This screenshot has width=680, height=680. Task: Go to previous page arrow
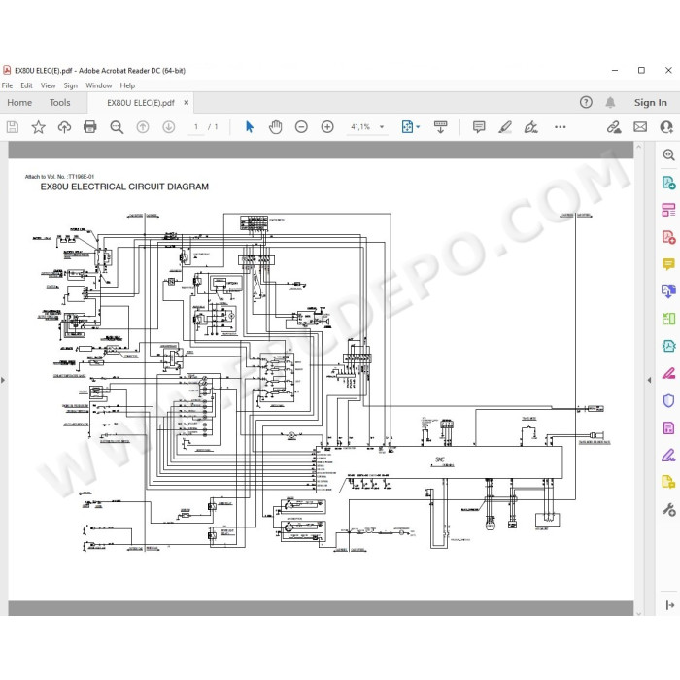[x=143, y=127]
